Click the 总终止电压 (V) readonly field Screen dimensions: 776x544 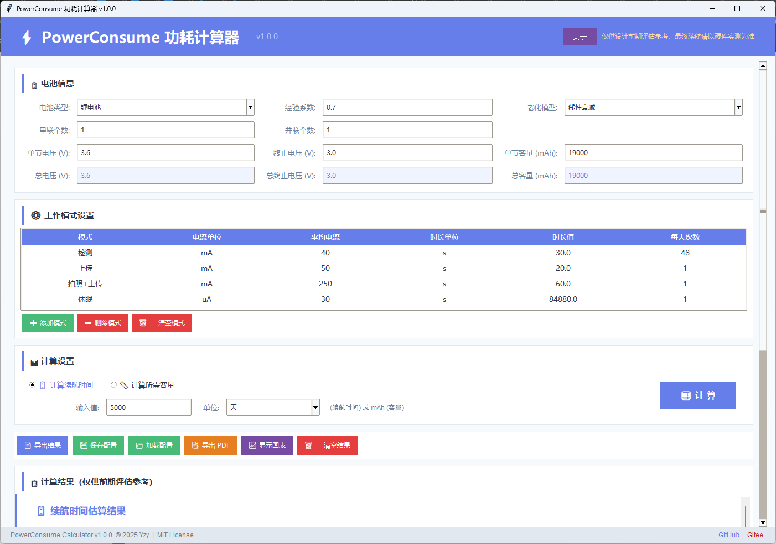[x=407, y=176]
